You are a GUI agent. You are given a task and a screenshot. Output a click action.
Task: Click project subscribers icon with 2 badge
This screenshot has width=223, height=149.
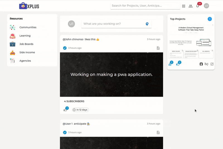click(170, 64)
